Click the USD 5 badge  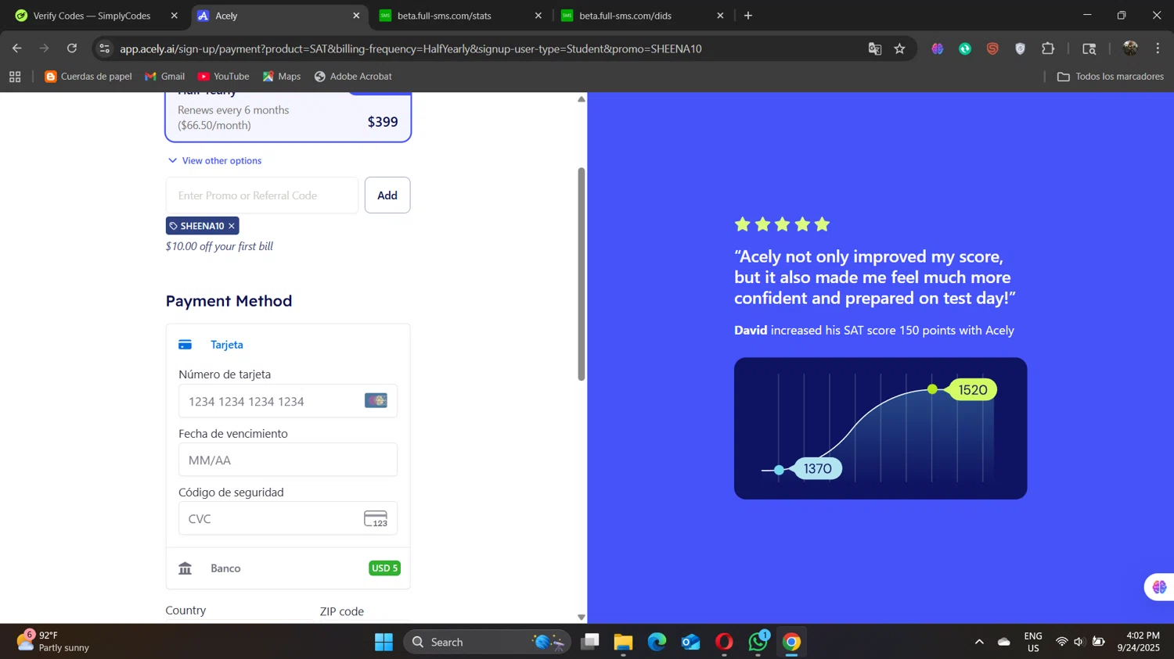click(385, 568)
